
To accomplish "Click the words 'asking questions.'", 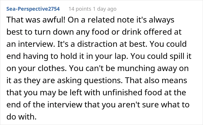I will (90, 81).
